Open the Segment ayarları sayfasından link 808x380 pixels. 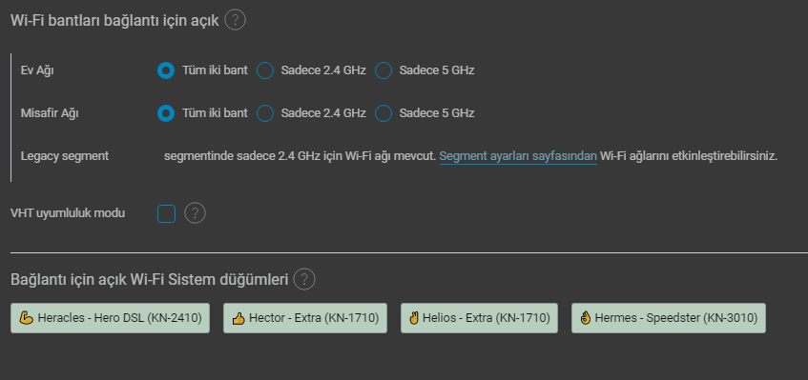[x=518, y=156]
